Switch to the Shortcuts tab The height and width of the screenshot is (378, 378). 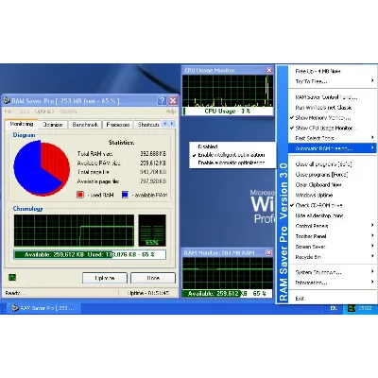tap(148, 125)
